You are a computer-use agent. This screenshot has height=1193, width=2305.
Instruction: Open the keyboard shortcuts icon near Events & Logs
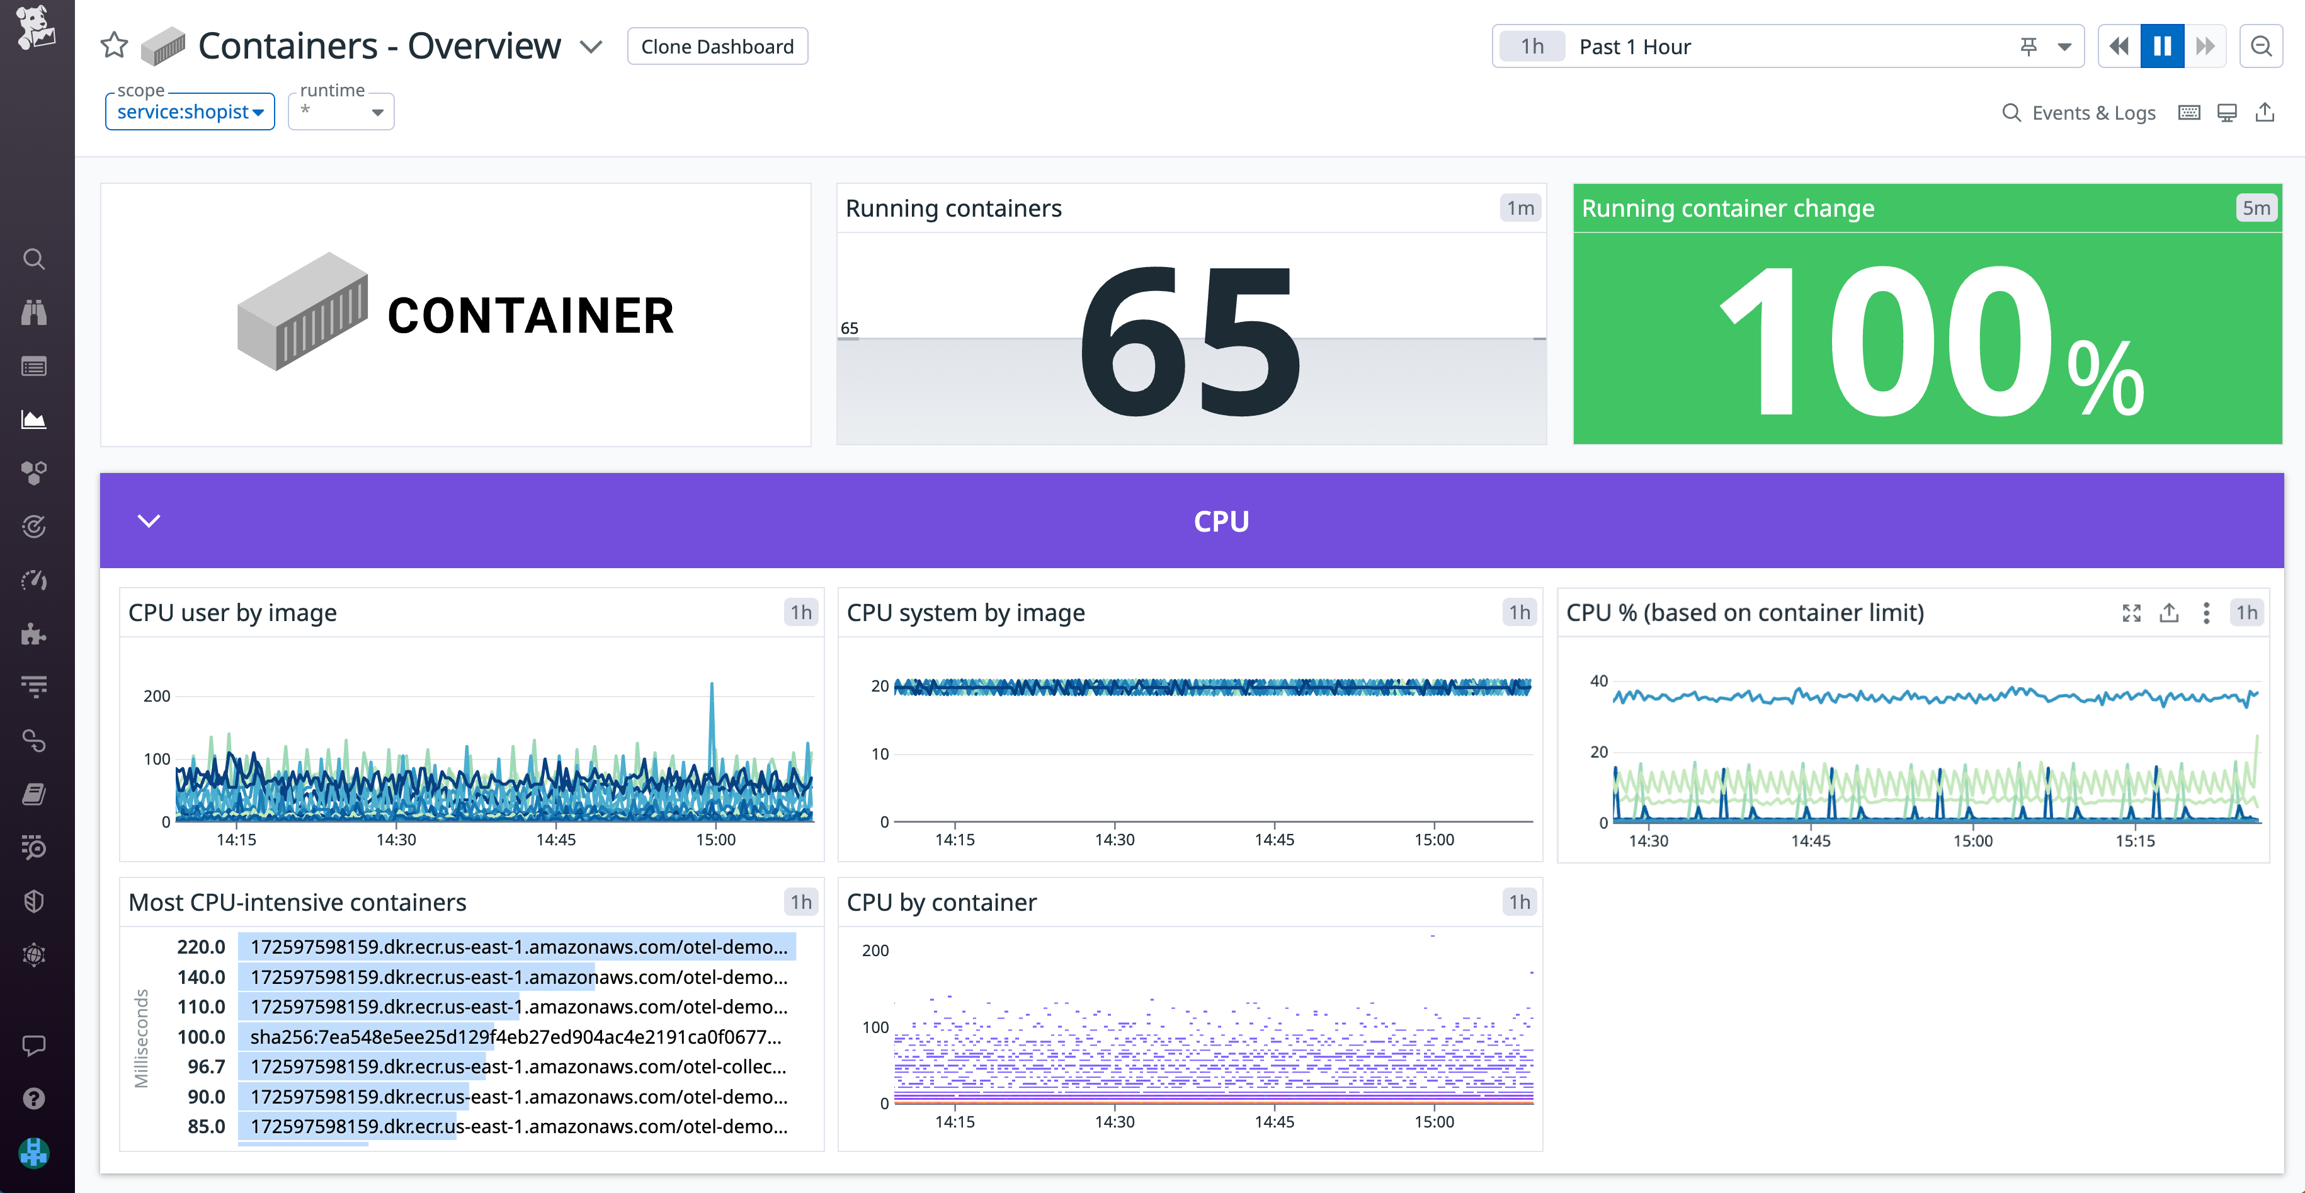(x=2190, y=112)
